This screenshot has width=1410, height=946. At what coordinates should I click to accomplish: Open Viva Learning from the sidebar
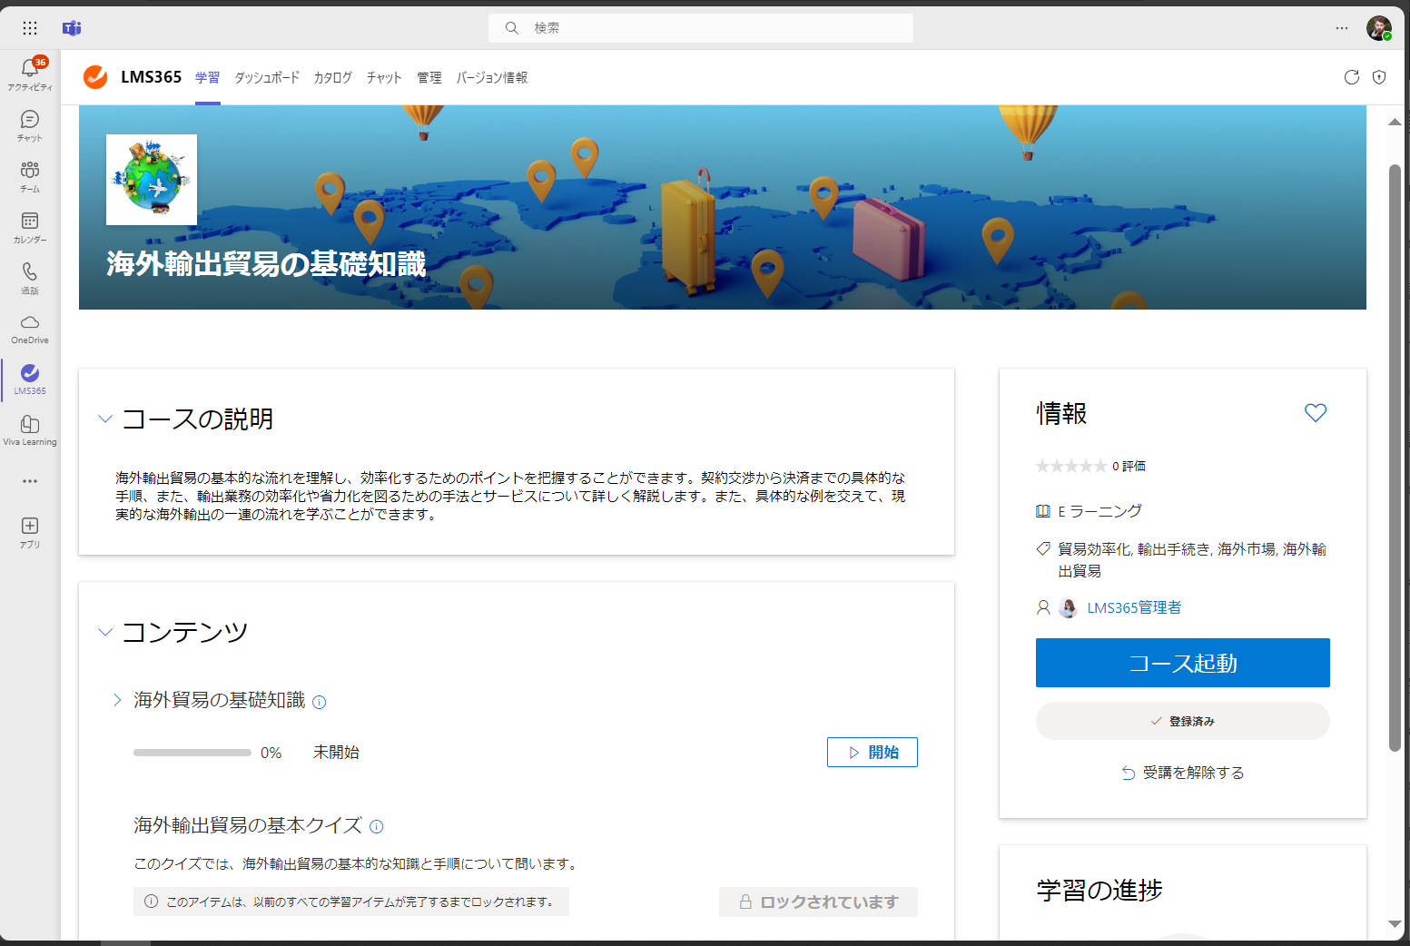(30, 430)
